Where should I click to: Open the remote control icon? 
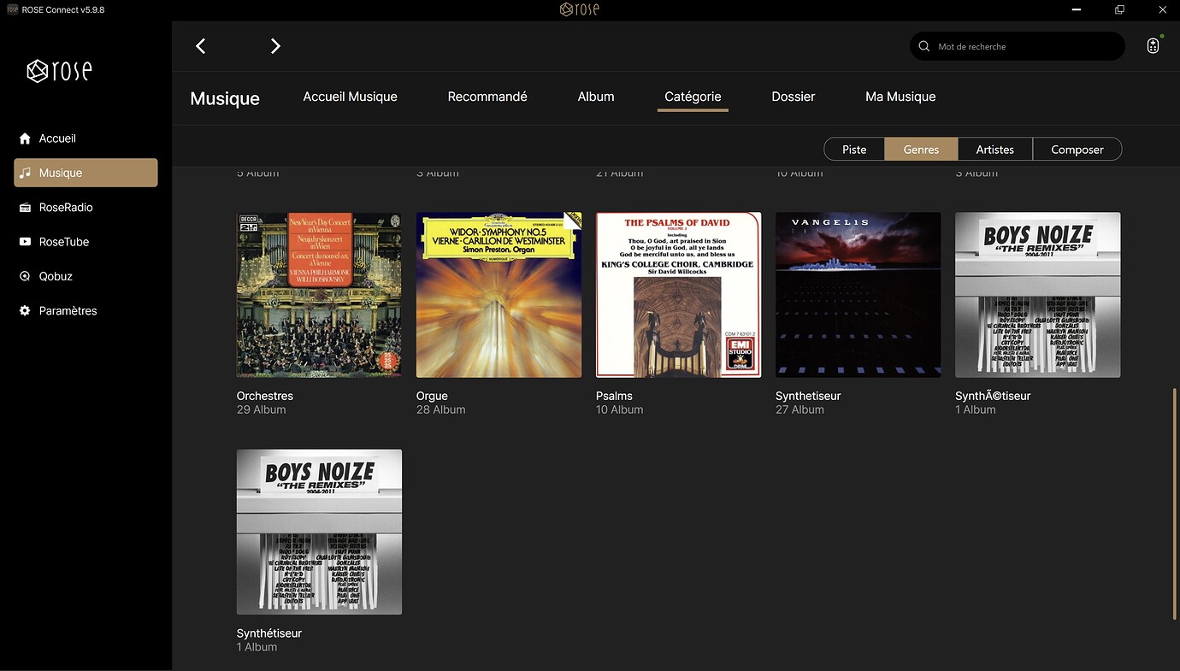coord(1153,46)
